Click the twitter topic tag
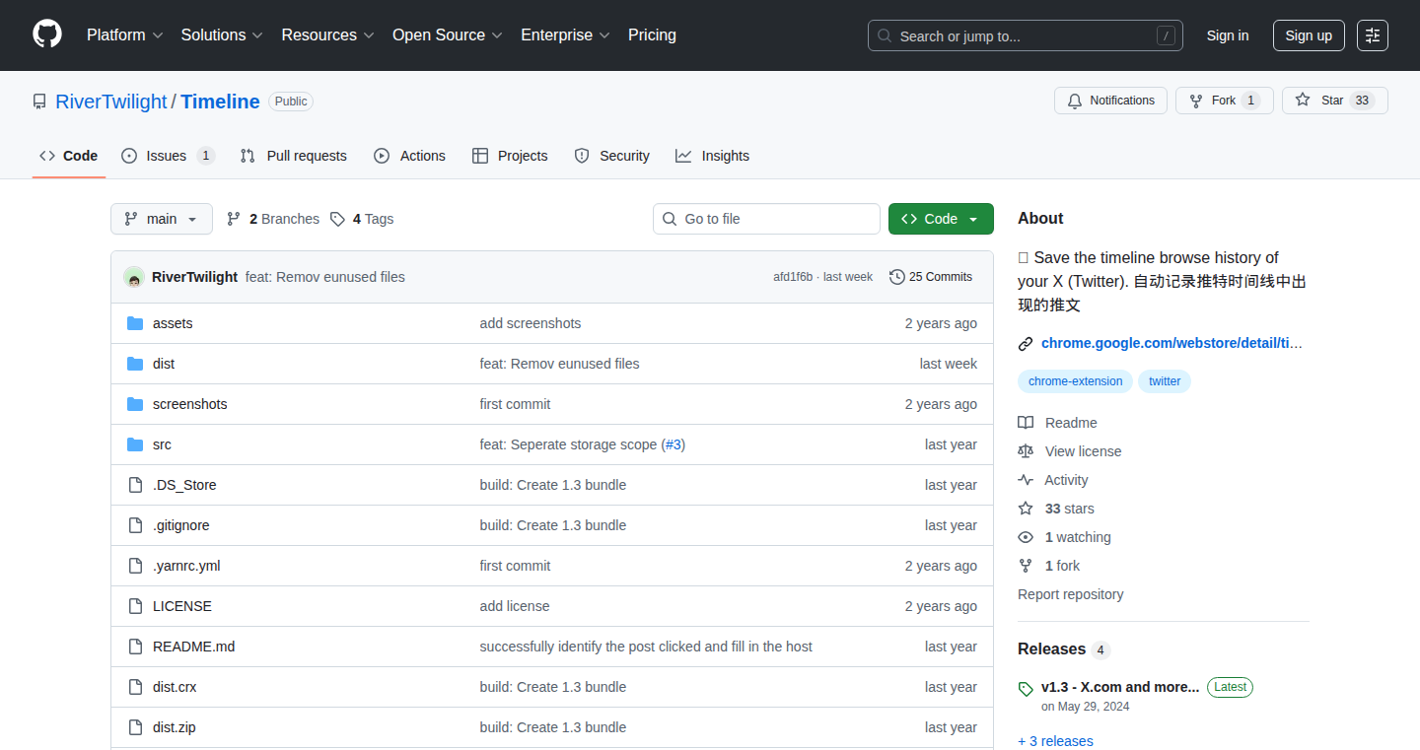The height and width of the screenshot is (750, 1420). 1165,381
